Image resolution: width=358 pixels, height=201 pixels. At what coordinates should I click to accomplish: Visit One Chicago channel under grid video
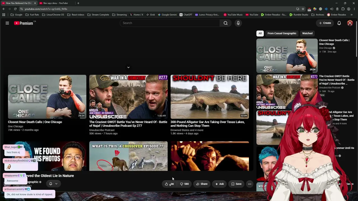15,126
